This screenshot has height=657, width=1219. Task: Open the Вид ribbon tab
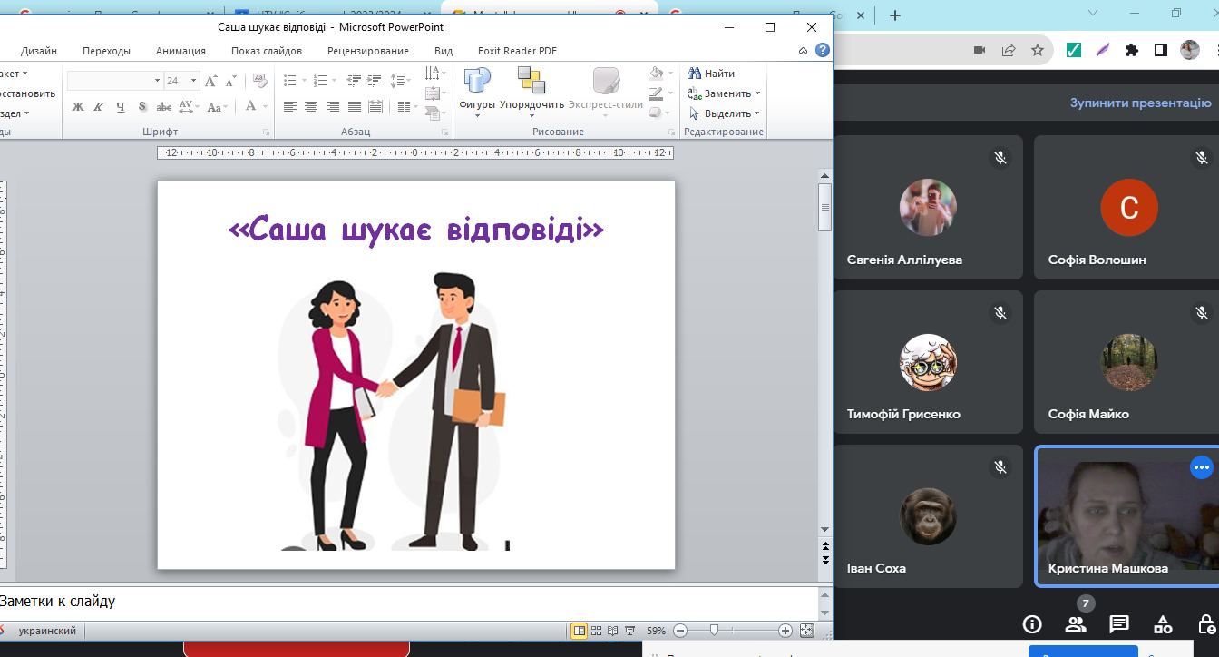(x=444, y=51)
